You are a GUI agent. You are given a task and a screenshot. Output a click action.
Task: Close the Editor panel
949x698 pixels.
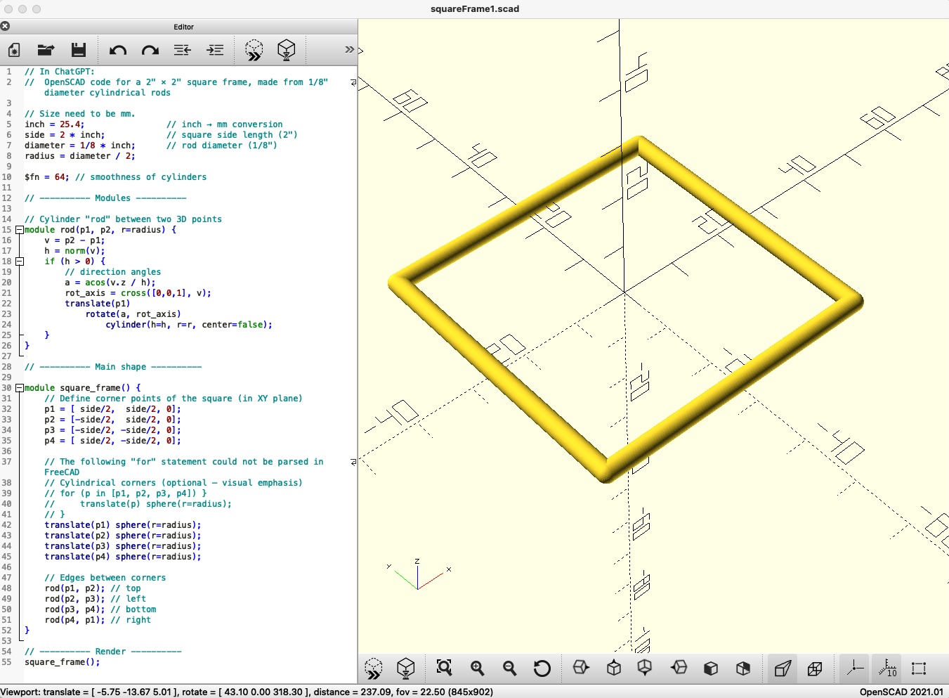click(x=5, y=27)
